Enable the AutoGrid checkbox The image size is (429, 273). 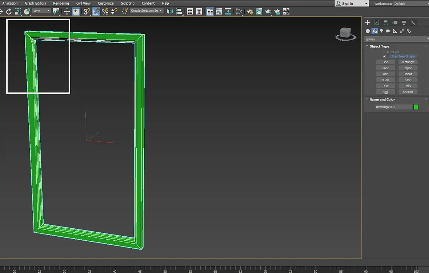tap(384, 52)
